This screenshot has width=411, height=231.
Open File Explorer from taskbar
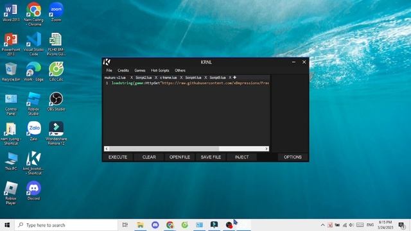(140, 225)
